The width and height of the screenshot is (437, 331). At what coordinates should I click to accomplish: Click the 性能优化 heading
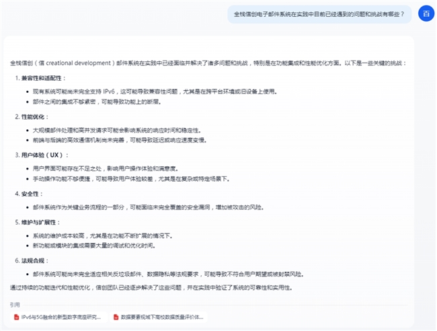(33, 116)
